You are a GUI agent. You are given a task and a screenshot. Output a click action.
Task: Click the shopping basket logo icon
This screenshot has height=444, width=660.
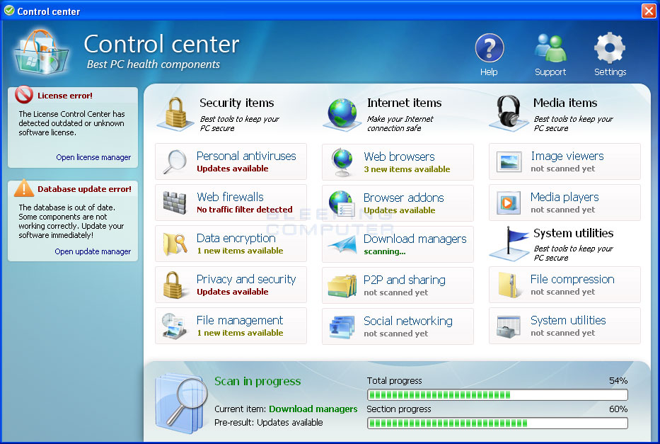(42, 52)
